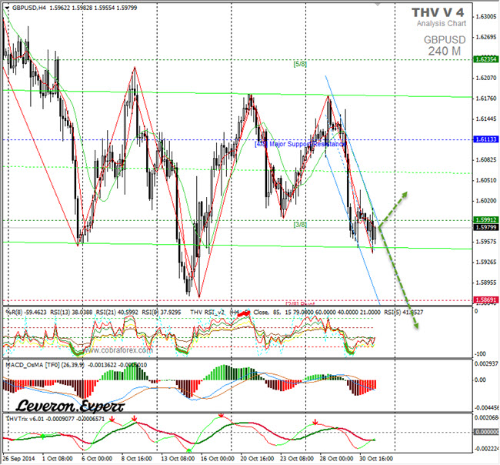Select the [5/8] level label
Image resolution: width=500 pixels, height=465 pixels.
tap(299, 64)
